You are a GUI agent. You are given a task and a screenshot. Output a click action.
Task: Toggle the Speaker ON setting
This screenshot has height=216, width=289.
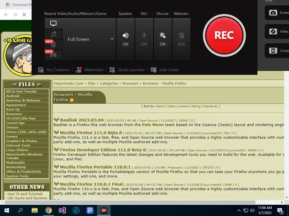pyautogui.click(x=125, y=39)
